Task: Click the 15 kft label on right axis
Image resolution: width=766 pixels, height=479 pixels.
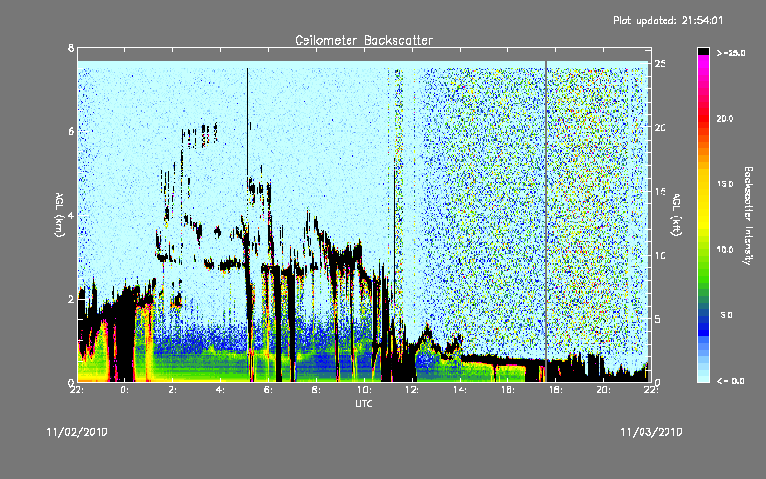Action: pos(660,192)
